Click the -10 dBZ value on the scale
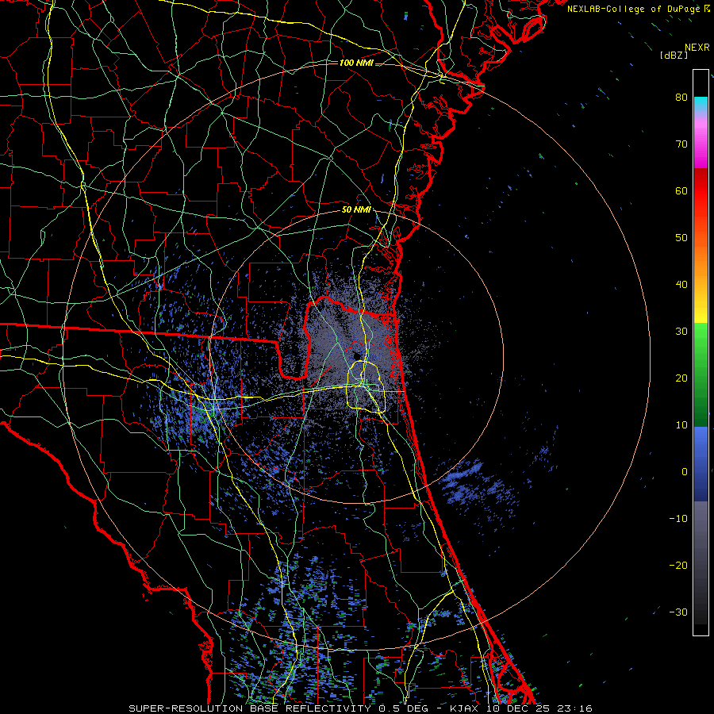 (678, 519)
